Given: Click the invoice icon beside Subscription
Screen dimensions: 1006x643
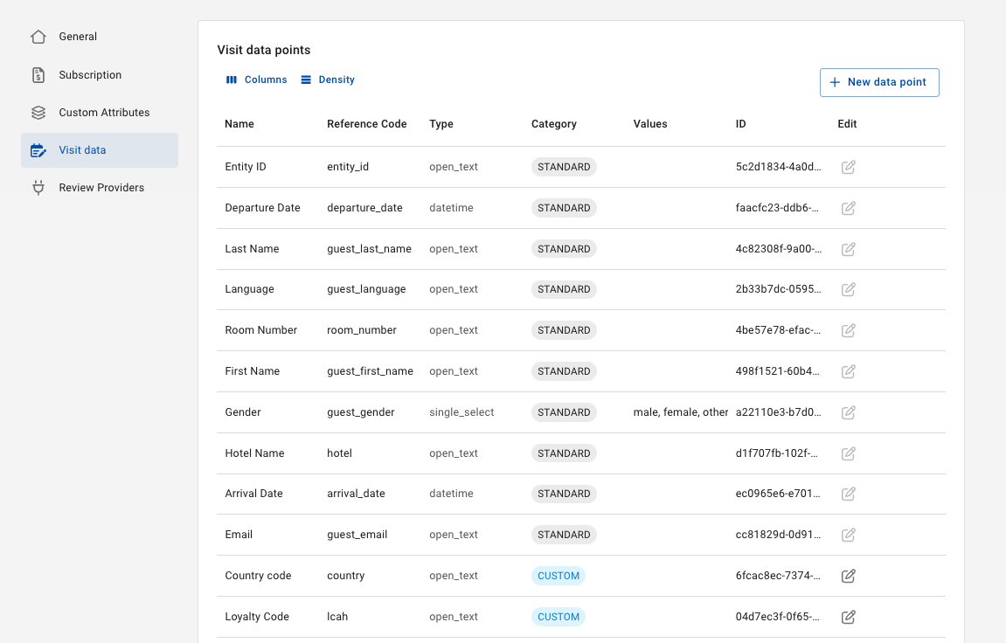Looking at the screenshot, I should pyautogui.click(x=38, y=75).
